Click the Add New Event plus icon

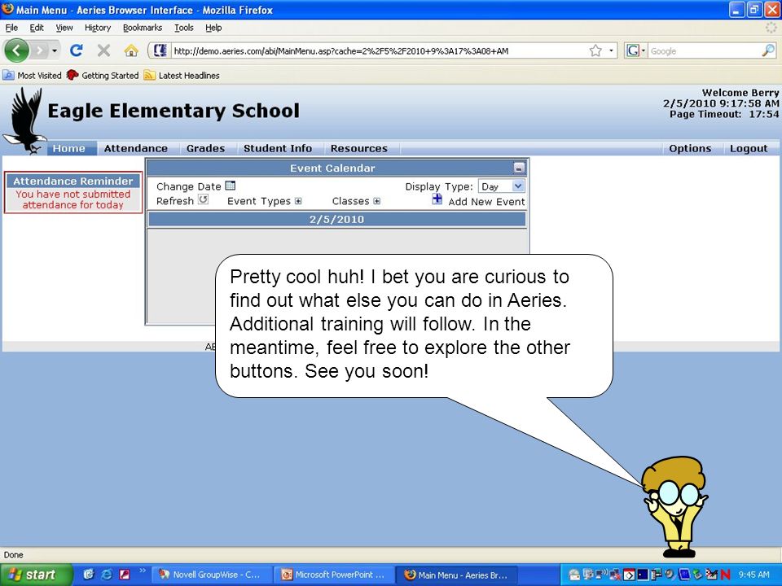point(437,199)
